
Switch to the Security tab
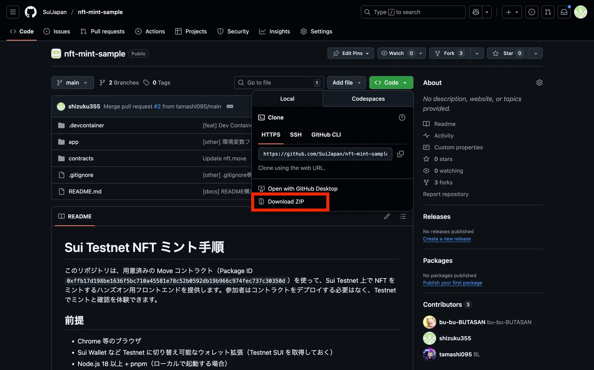[x=233, y=31]
